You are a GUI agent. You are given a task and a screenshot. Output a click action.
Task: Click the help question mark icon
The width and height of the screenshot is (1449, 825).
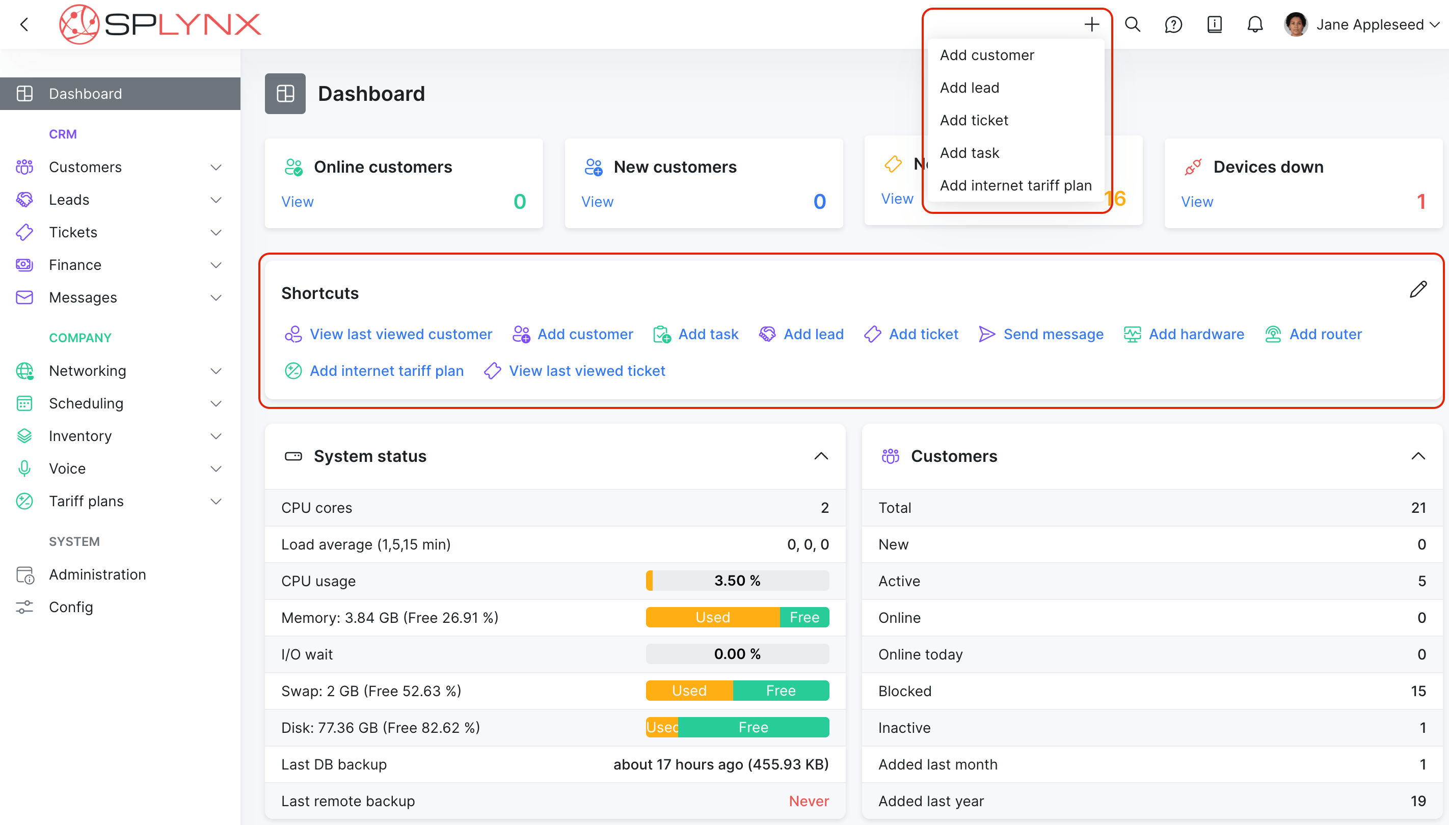pyautogui.click(x=1173, y=24)
